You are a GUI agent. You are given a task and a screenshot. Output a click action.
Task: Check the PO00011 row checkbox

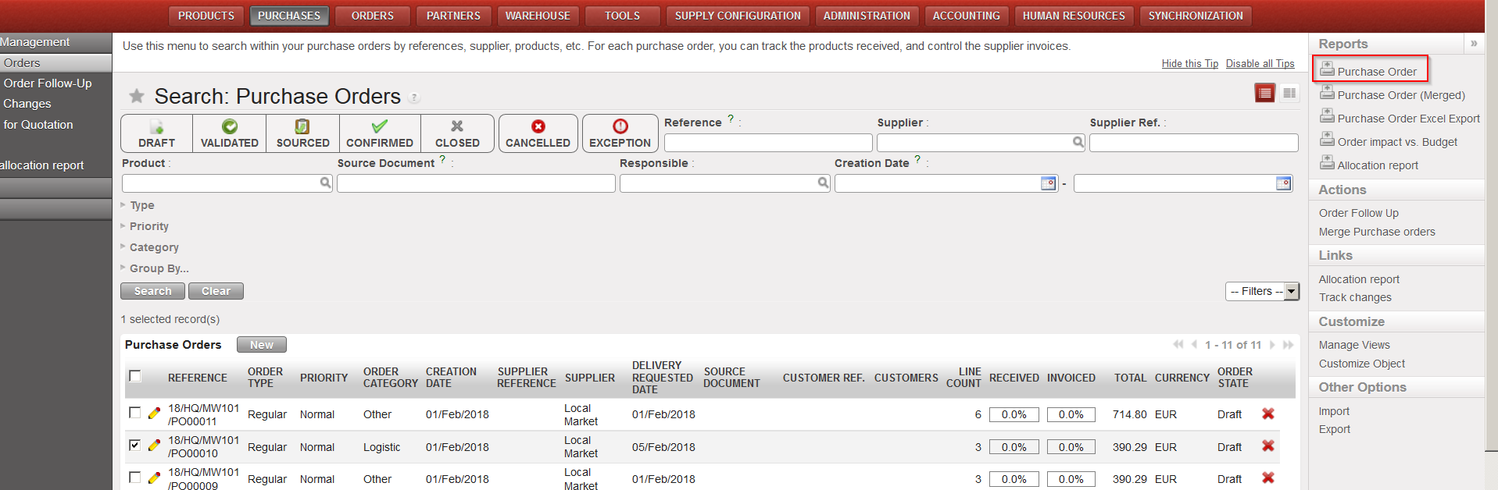point(135,413)
